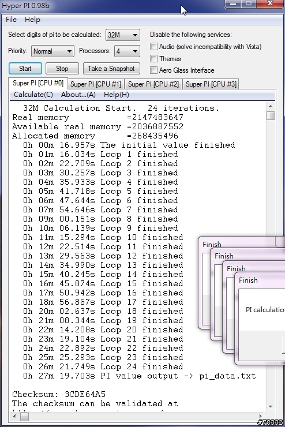This screenshot has height=427, width=285.
Task: Expand the digits of pi dropdown showing 32M
Action: click(x=123, y=35)
